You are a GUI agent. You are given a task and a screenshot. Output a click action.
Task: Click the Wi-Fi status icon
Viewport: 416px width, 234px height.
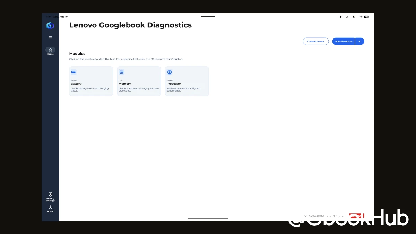coord(361,17)
